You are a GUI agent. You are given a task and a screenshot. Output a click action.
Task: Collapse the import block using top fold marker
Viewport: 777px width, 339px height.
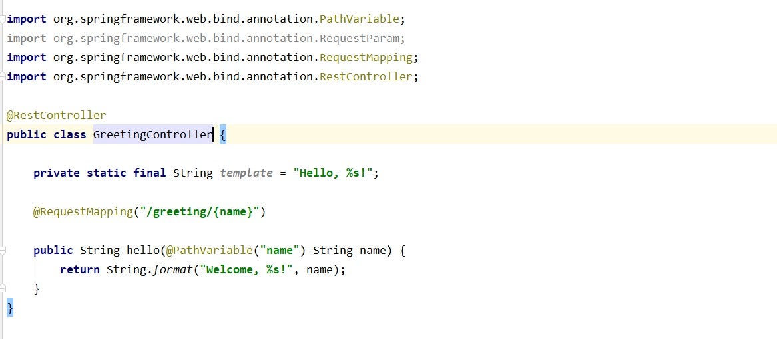[3, 19]
